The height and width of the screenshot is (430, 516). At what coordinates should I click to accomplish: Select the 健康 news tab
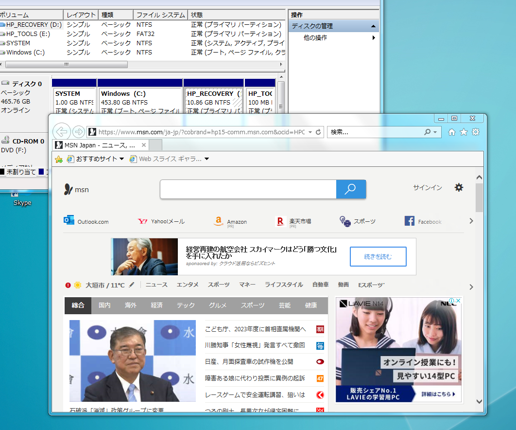[x=311, y=305]
